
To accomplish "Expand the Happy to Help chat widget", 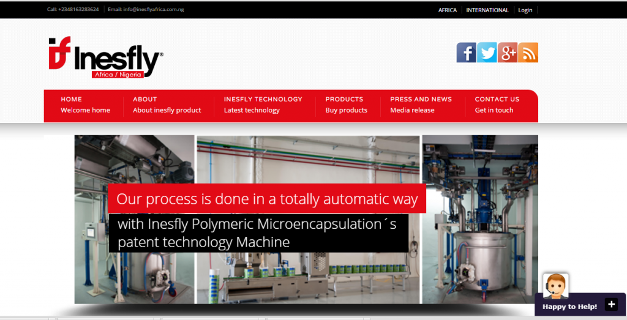I will (x=611, y=304).
